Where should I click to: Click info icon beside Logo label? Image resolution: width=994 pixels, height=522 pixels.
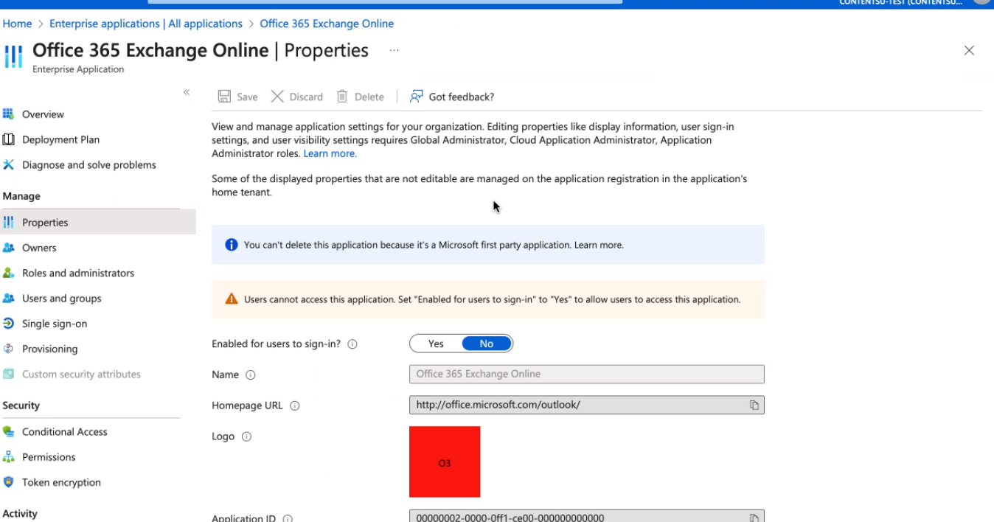click(246, 436)
